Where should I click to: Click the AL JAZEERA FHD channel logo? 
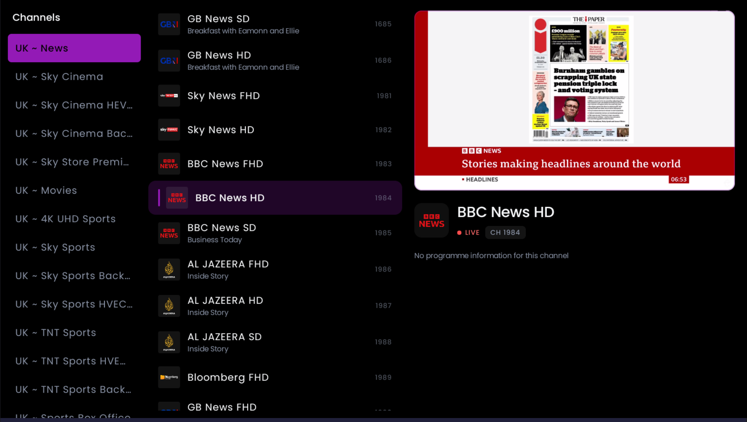point(169,270)
